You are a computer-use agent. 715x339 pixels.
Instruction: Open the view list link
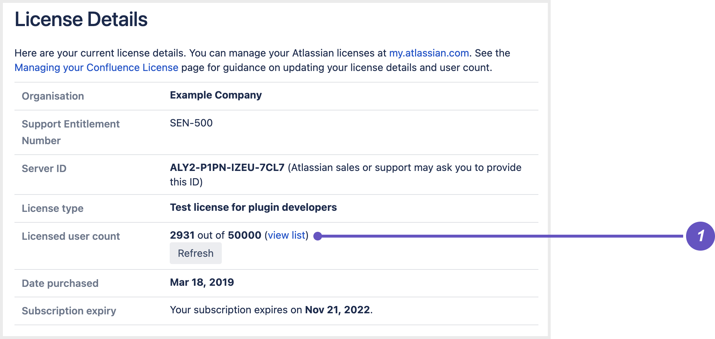286,235
